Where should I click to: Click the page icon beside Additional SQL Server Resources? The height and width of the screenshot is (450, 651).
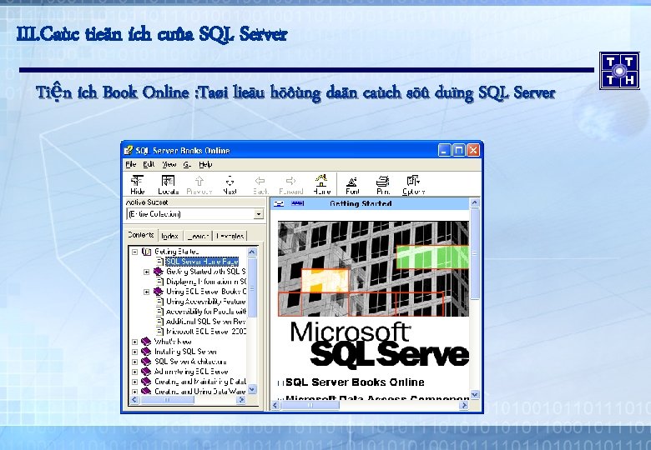[160, 321]
